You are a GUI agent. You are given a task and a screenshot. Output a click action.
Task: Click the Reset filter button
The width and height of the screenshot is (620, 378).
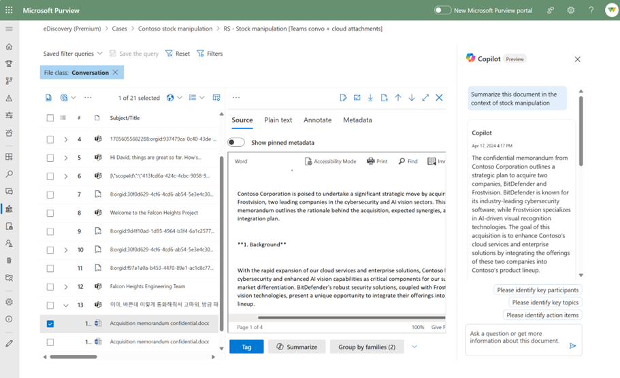pos(178,54)
